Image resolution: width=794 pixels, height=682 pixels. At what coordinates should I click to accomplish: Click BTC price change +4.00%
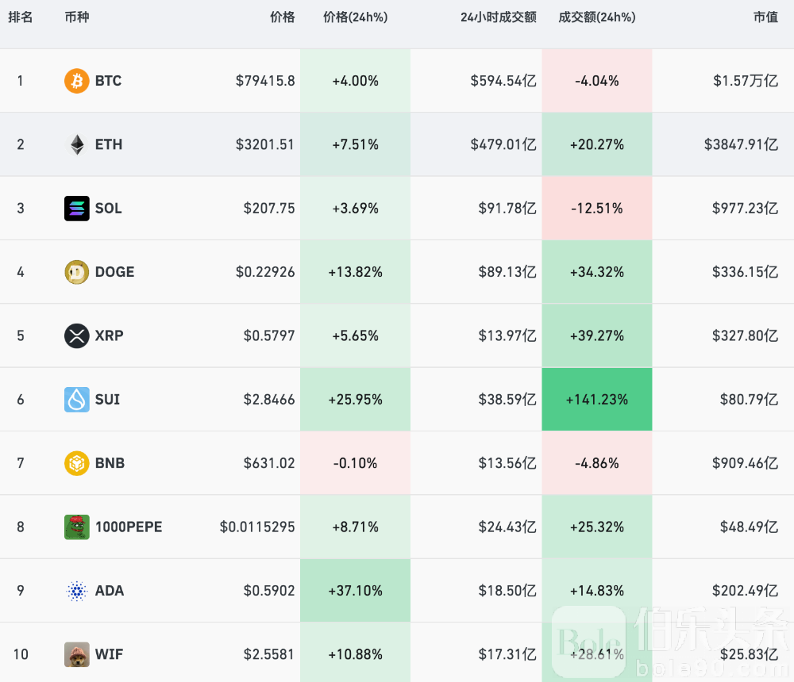[x=356, y=81]
